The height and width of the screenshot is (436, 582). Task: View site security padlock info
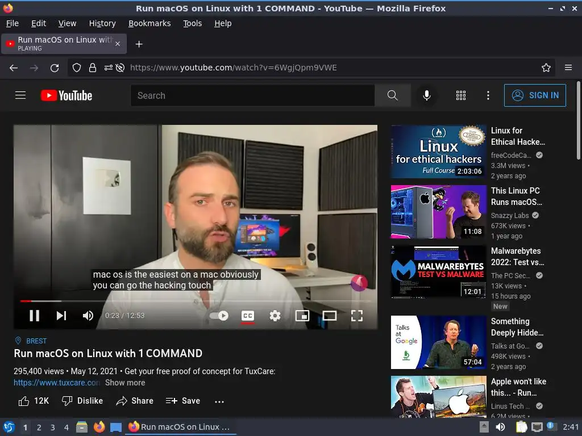[93, 68]
